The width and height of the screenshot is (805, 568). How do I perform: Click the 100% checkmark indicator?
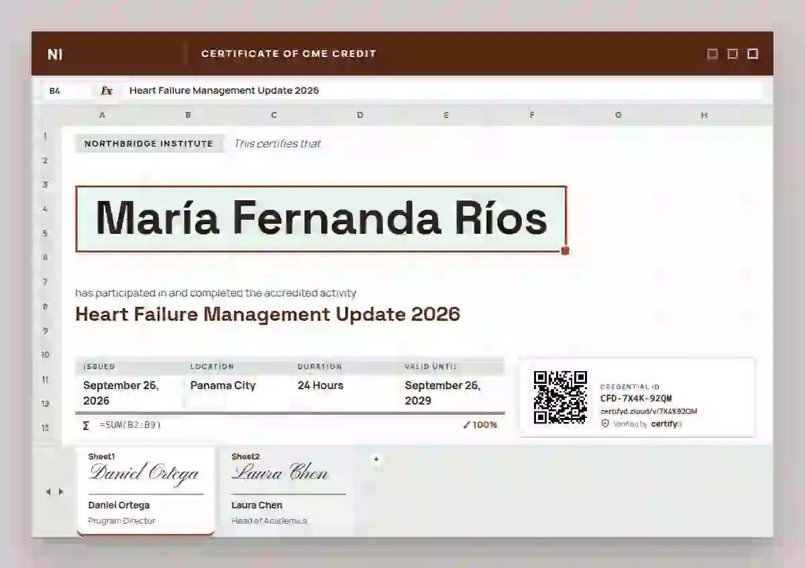[x=480, y=425]
